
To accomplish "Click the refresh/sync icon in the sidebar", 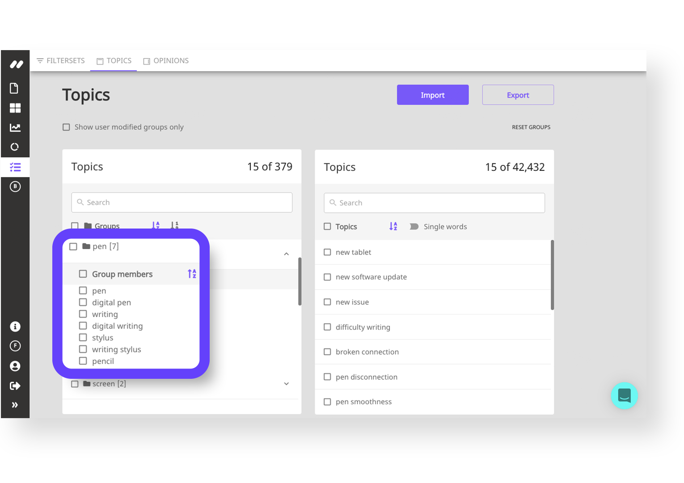I will coord(15,147).
